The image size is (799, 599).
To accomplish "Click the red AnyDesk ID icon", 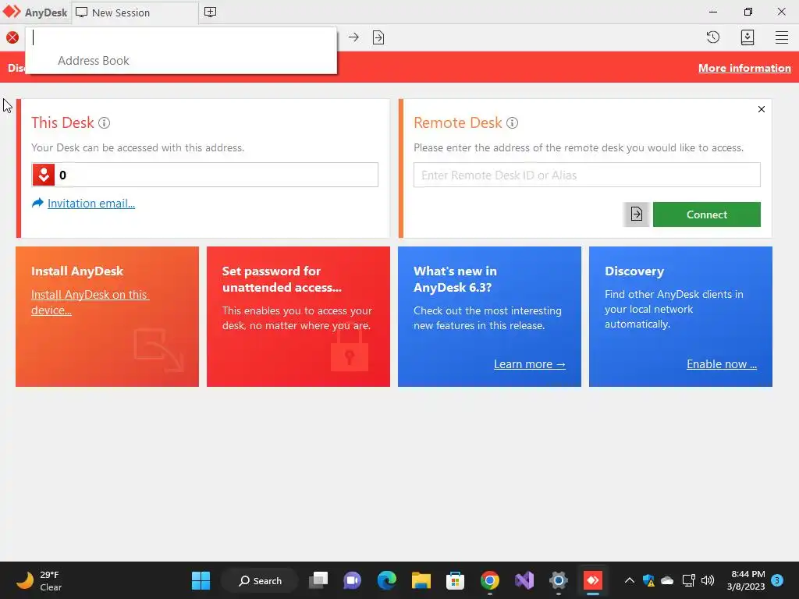I will [44, 175].
